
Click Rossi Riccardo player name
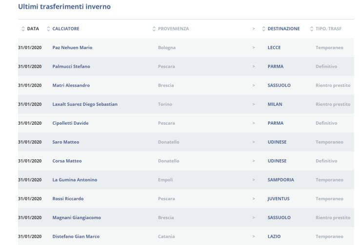68,199
